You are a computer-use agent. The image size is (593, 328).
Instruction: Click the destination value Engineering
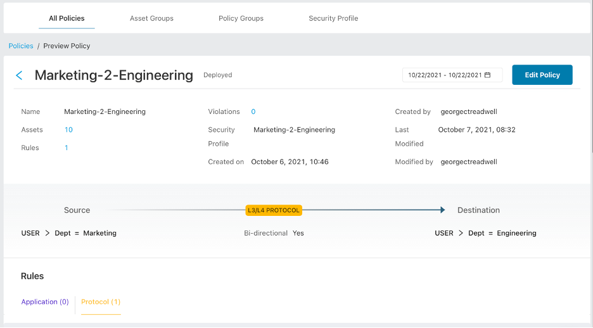click(x=516, y=233)
